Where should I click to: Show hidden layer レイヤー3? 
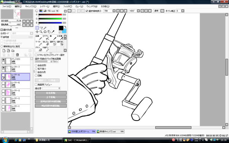(3, 91)
